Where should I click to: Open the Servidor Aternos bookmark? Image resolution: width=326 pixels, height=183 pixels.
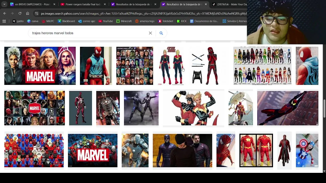coord(235,21)
